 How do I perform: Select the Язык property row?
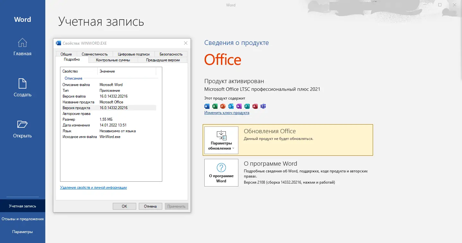click(109, 131)
